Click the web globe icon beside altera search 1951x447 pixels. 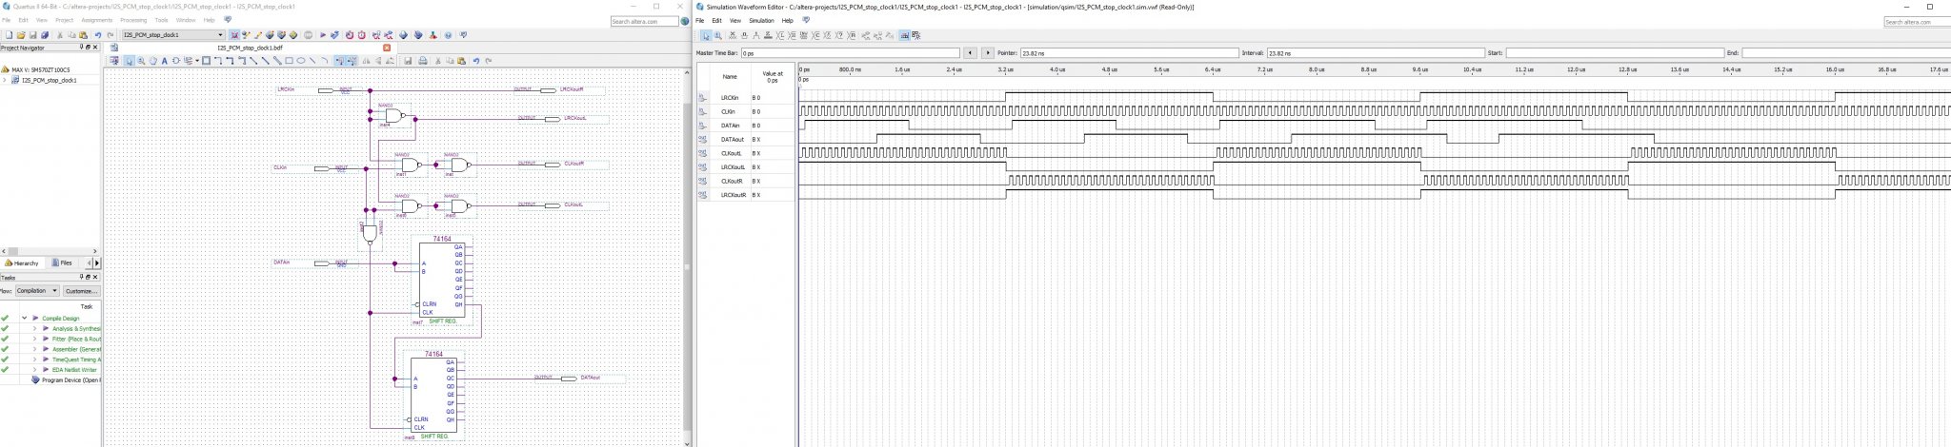click(x=684, y=20)
